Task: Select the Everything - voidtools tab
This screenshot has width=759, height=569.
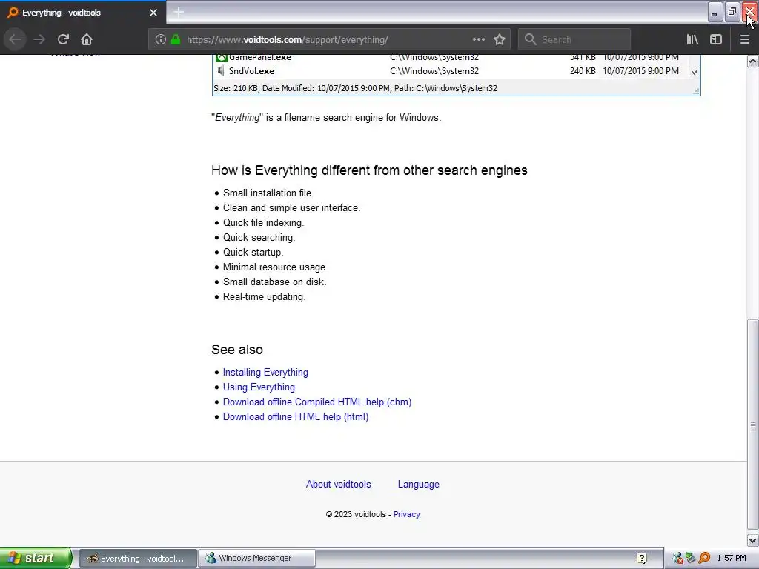Action: (x=83, y=13)
